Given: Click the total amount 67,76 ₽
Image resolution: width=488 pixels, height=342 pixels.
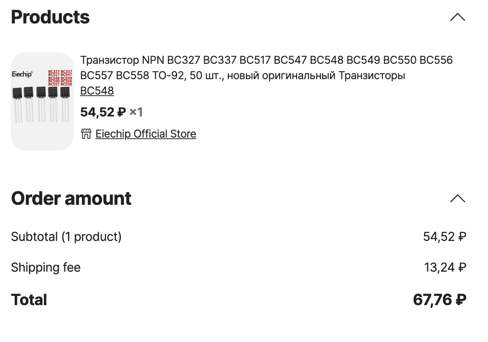Looking at the screenshot, I should point(440,300).
